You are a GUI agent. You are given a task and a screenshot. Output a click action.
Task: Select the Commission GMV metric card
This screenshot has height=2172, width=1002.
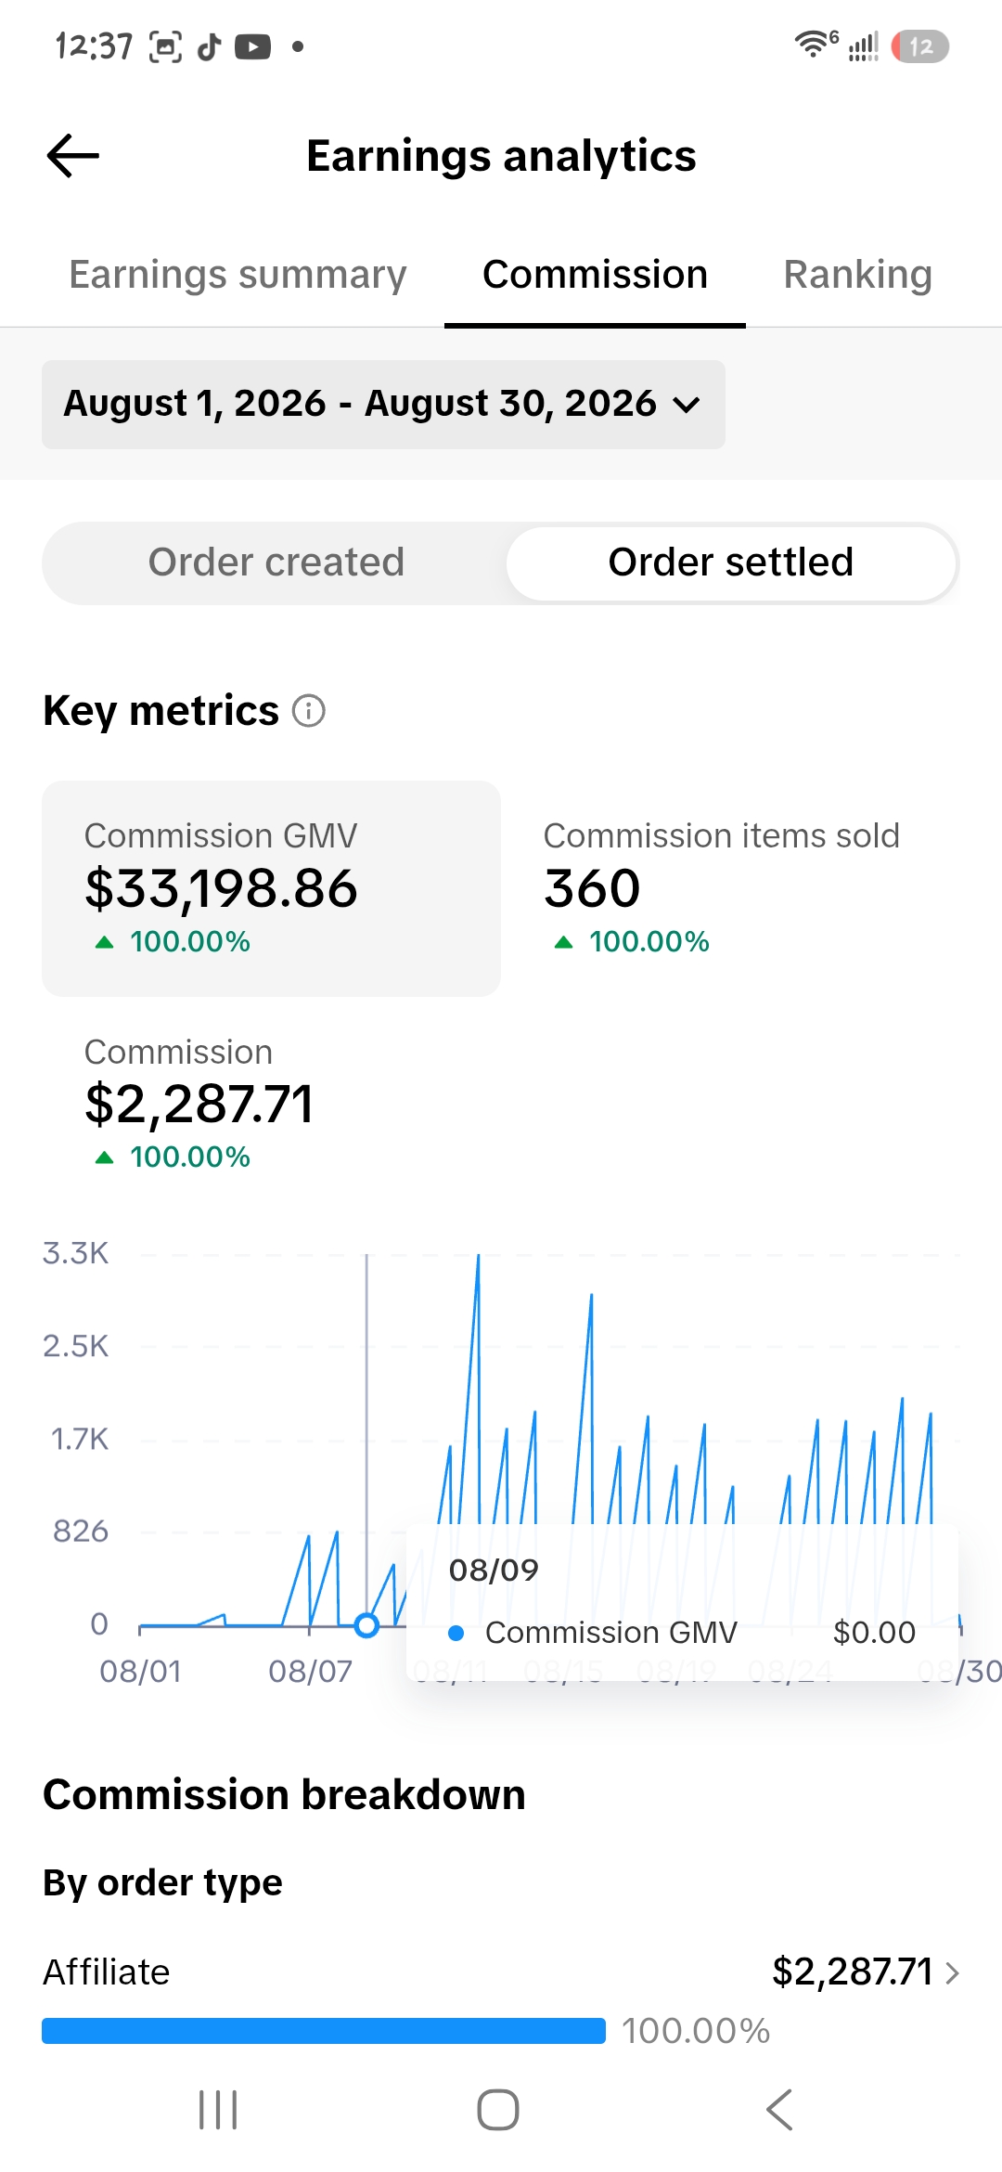click(x=271, y=888)
